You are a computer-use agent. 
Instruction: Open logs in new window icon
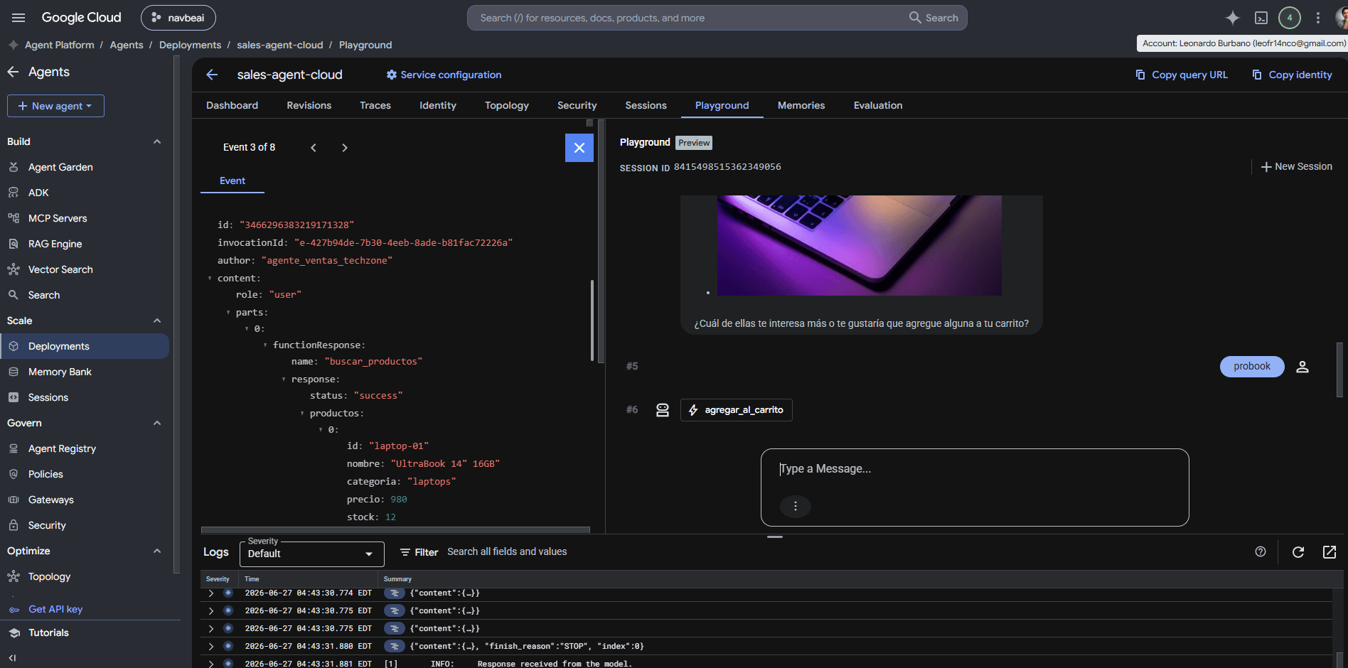pyautogui.click(x=1330, y=552)
